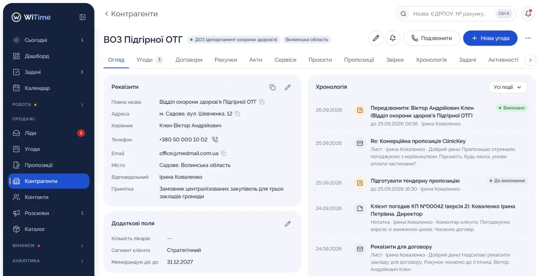This screenshot has height=276, width=548.
Task: Switch to the Задачі tab
Action: [467, 60]
